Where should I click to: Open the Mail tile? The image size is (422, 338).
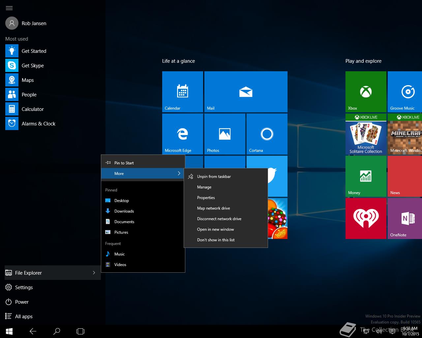246,91
